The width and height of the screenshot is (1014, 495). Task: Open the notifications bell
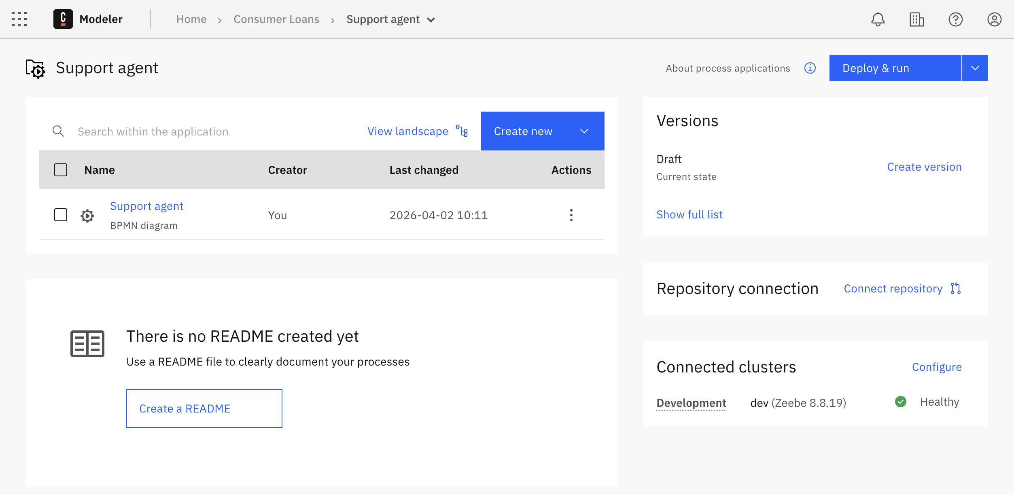point(878,19)
